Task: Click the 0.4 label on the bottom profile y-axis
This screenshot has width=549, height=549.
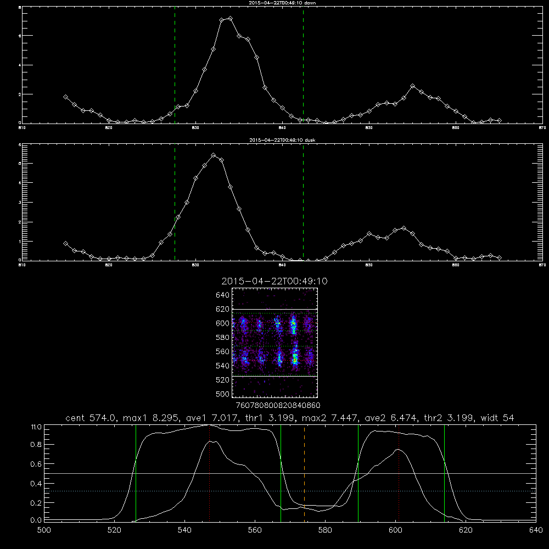Action: (x=36, y=484)
